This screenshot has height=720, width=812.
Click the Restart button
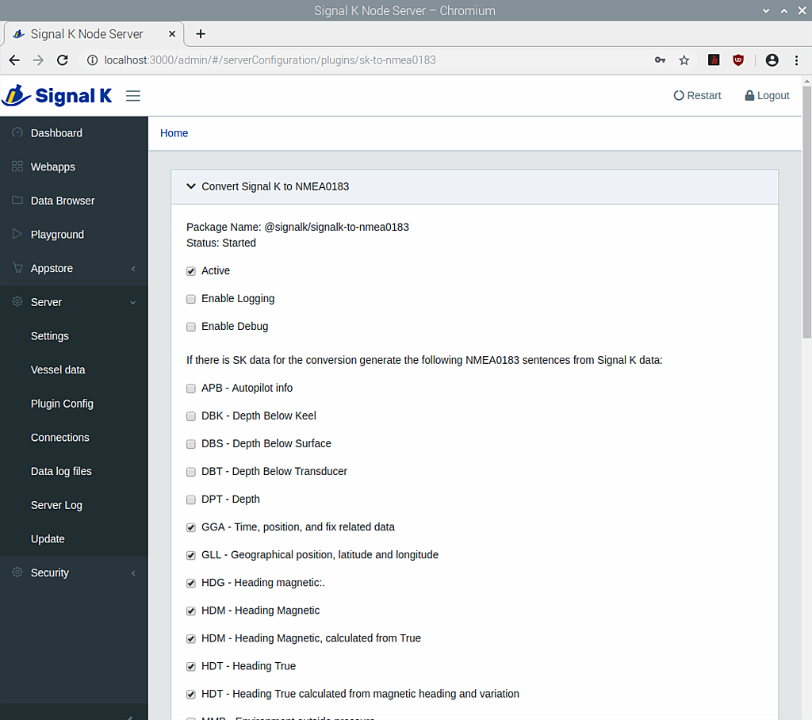tap(697, 96)
